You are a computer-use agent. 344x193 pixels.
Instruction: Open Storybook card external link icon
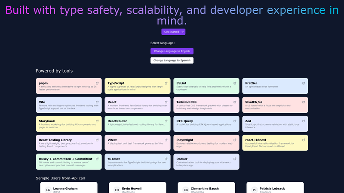click(x=97, y=121)
